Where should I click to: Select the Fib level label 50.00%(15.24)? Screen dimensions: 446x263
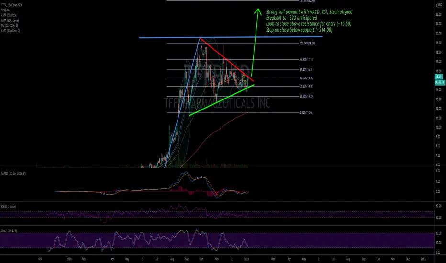click(306, 78)
